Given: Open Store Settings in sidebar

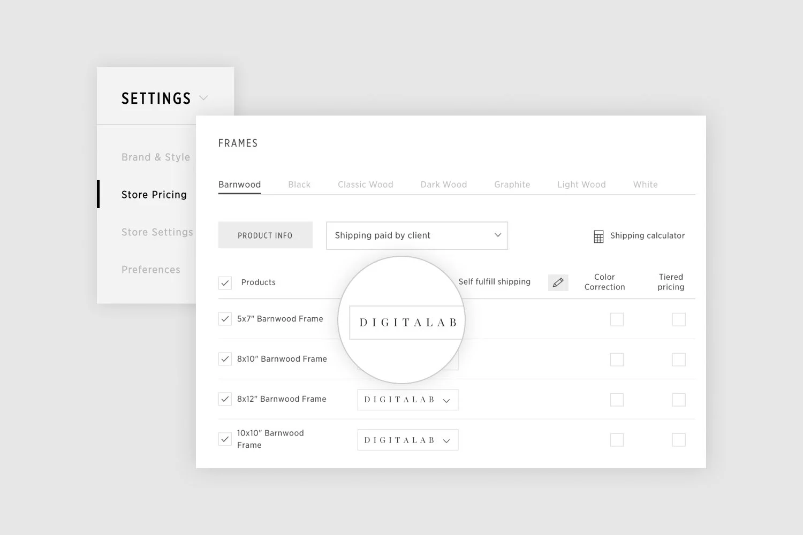Looking at the screenshot, I should (157, 232).
